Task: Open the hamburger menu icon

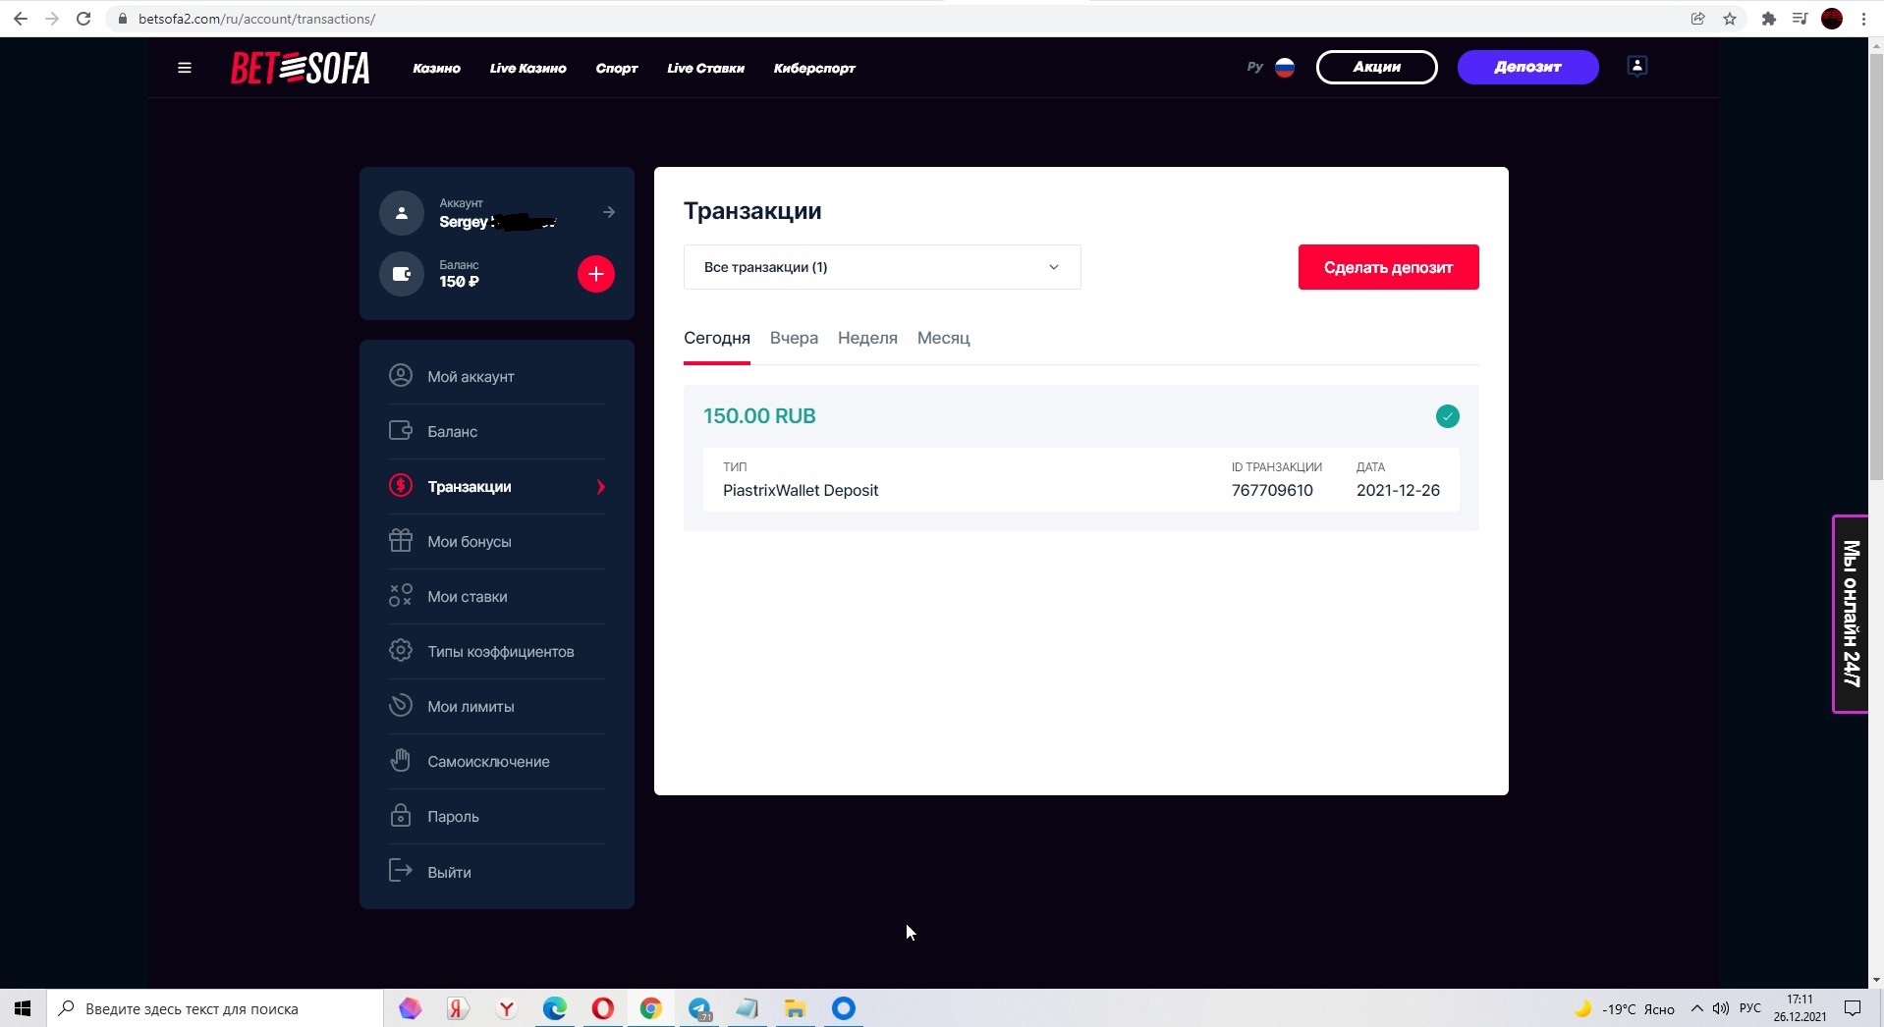Action: [184, 68]
